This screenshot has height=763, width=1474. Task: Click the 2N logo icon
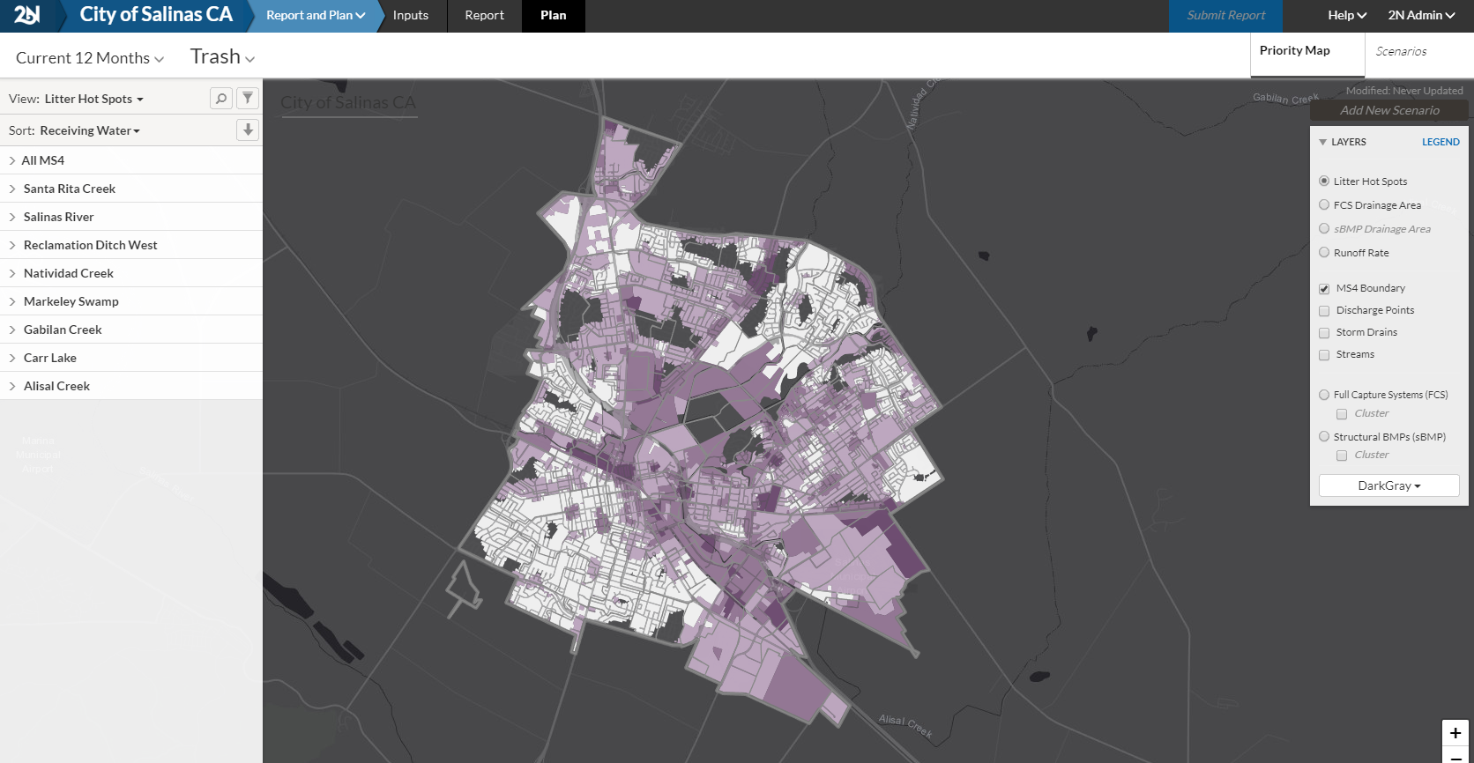[x=26, y=15]
